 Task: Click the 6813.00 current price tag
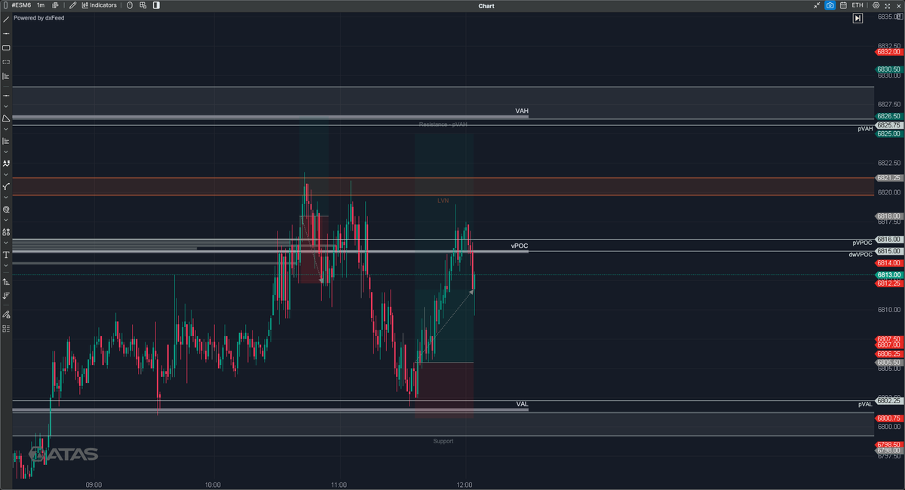point(889,275)
